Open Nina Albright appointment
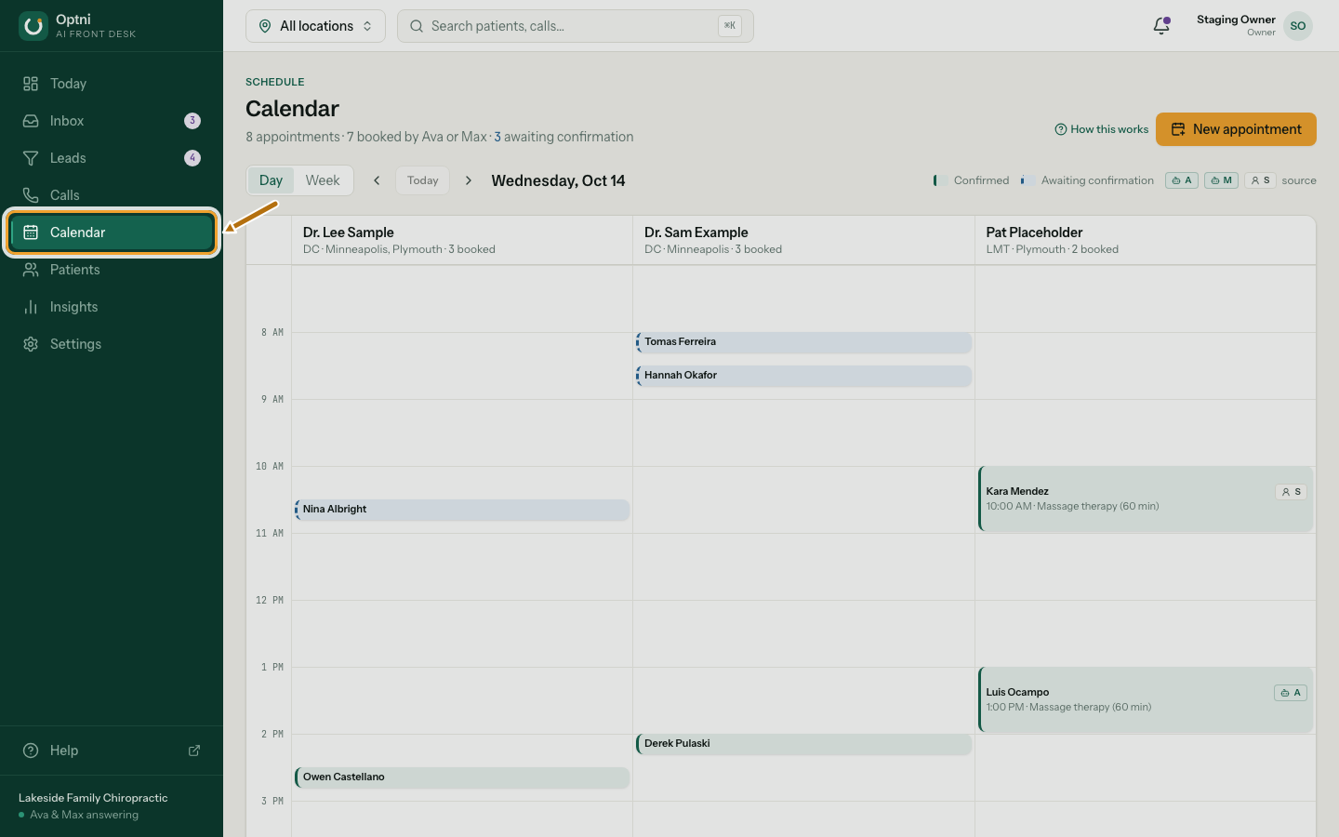This screenshot has width=1339, height=837. tap(462, 510)
